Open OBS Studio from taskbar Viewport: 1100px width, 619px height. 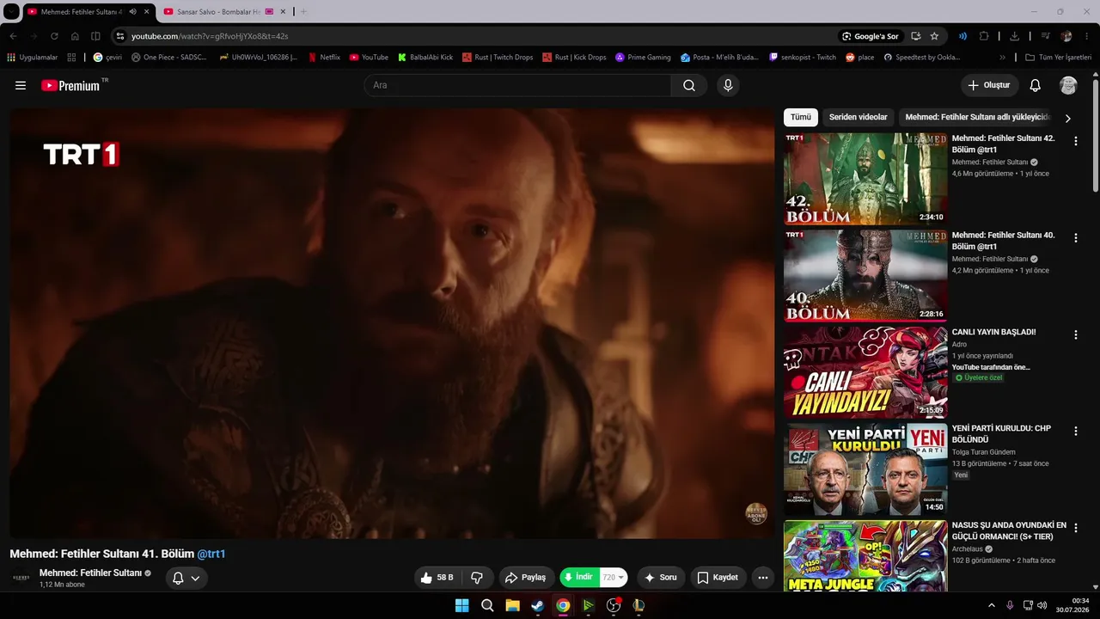pyautogui.click(x=614, y=605)
